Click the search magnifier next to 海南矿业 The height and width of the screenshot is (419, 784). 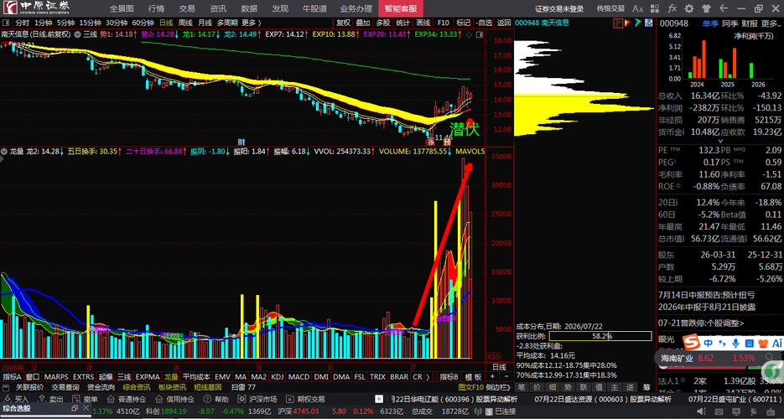point(769,358)
